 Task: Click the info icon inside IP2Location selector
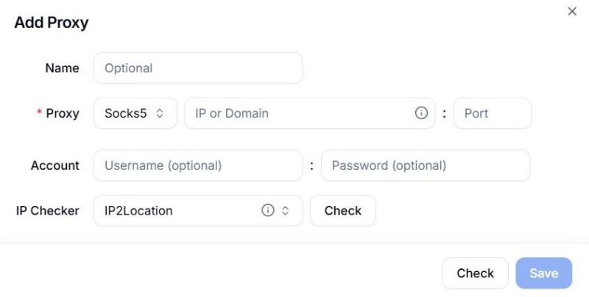tap(267, 210)
